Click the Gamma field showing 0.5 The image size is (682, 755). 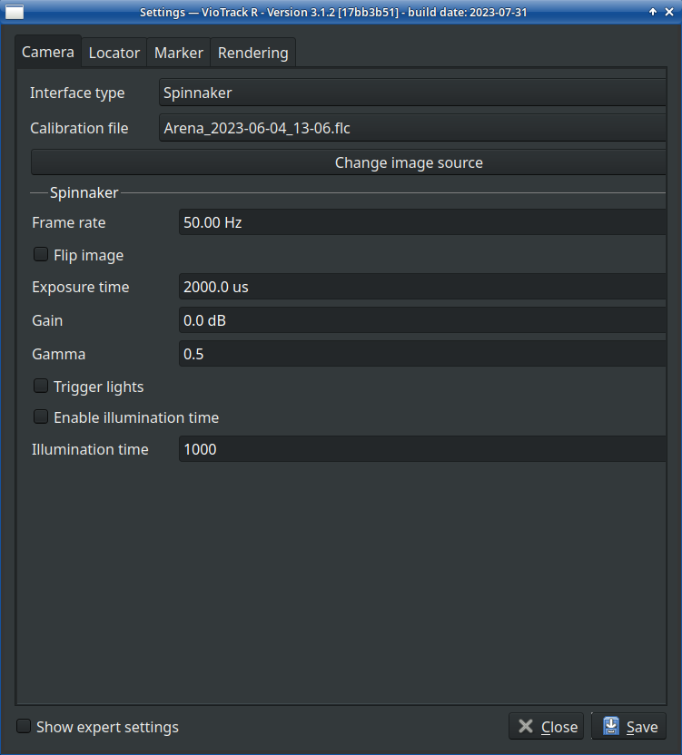click(x=421, y=353)
